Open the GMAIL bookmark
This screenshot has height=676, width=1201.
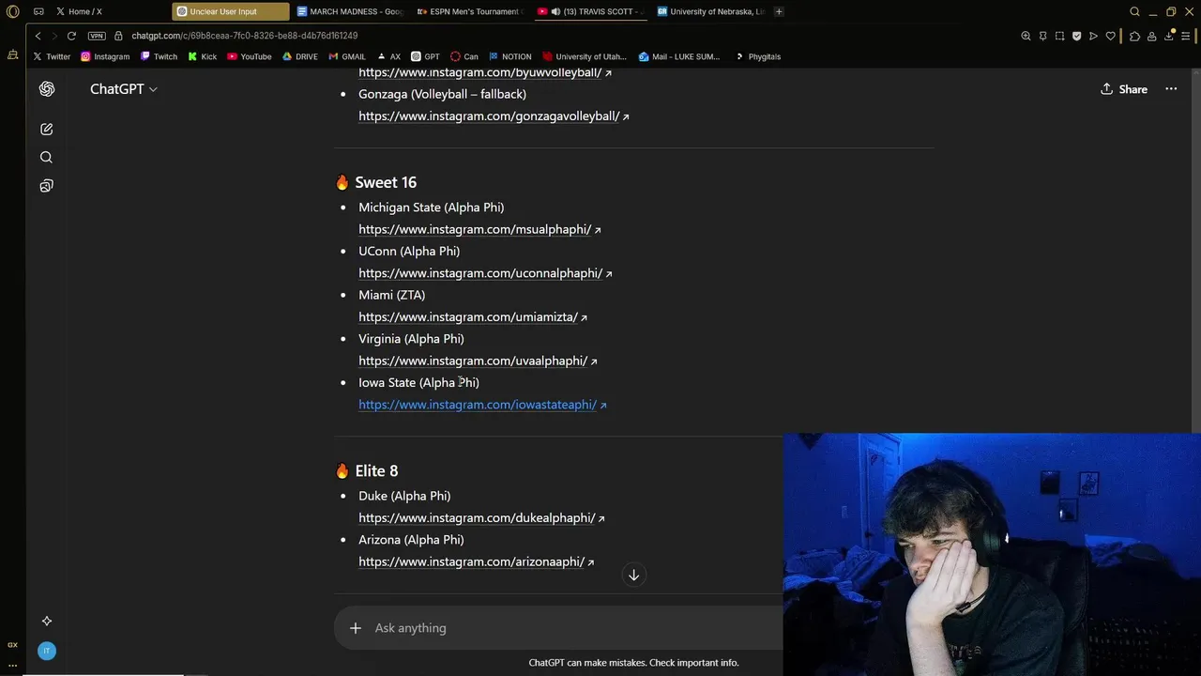(x=347, y=56)
